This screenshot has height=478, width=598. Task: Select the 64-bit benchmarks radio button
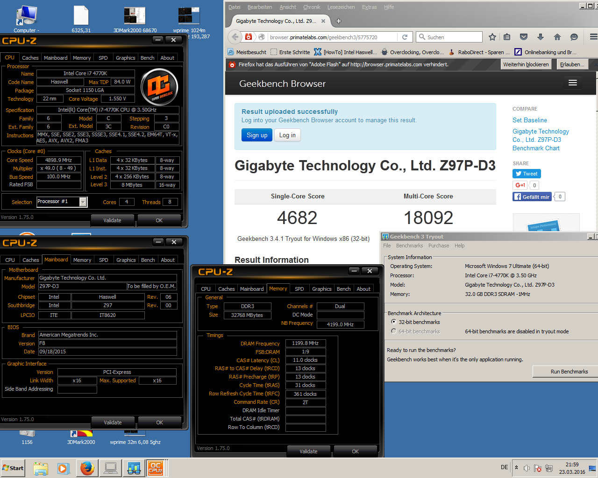click(x=393, y=331)
